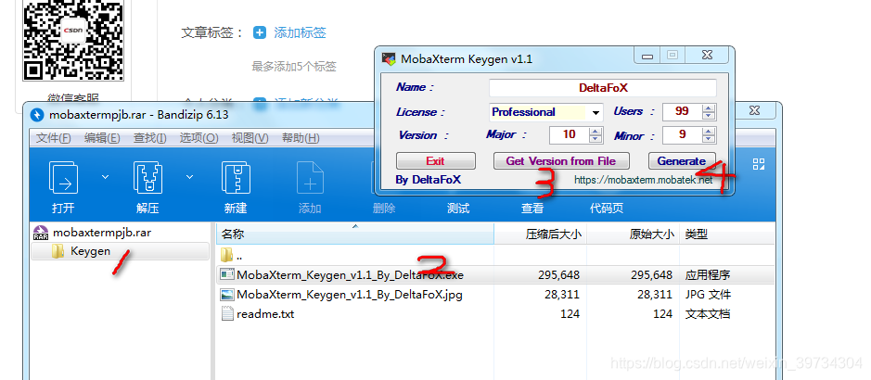This screenshot has width=871, height=380.
Task: Click the Code page (代码页) toolbar button
Action: (x=607, y=208)
